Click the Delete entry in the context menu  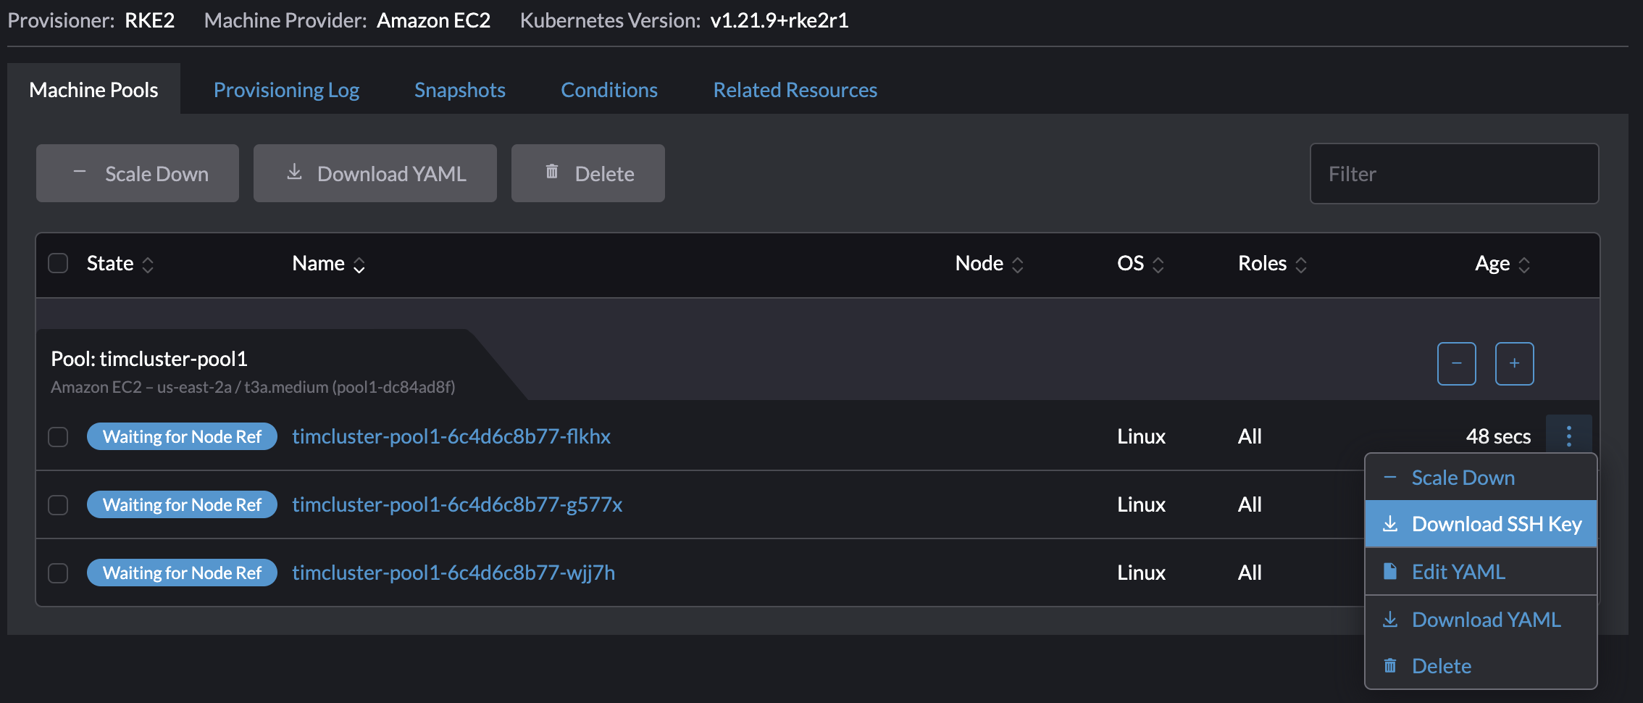point(1440,665)
